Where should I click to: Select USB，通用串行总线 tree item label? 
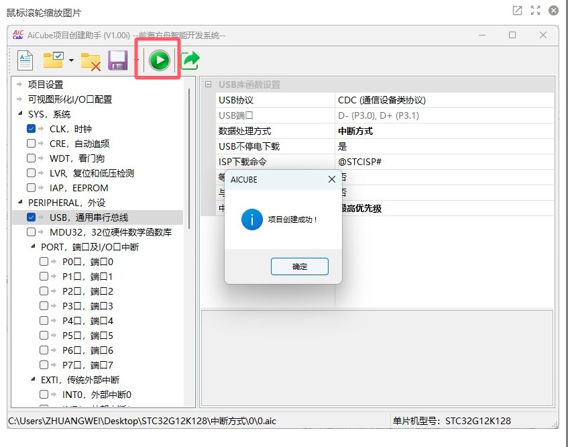click(89, 217)
